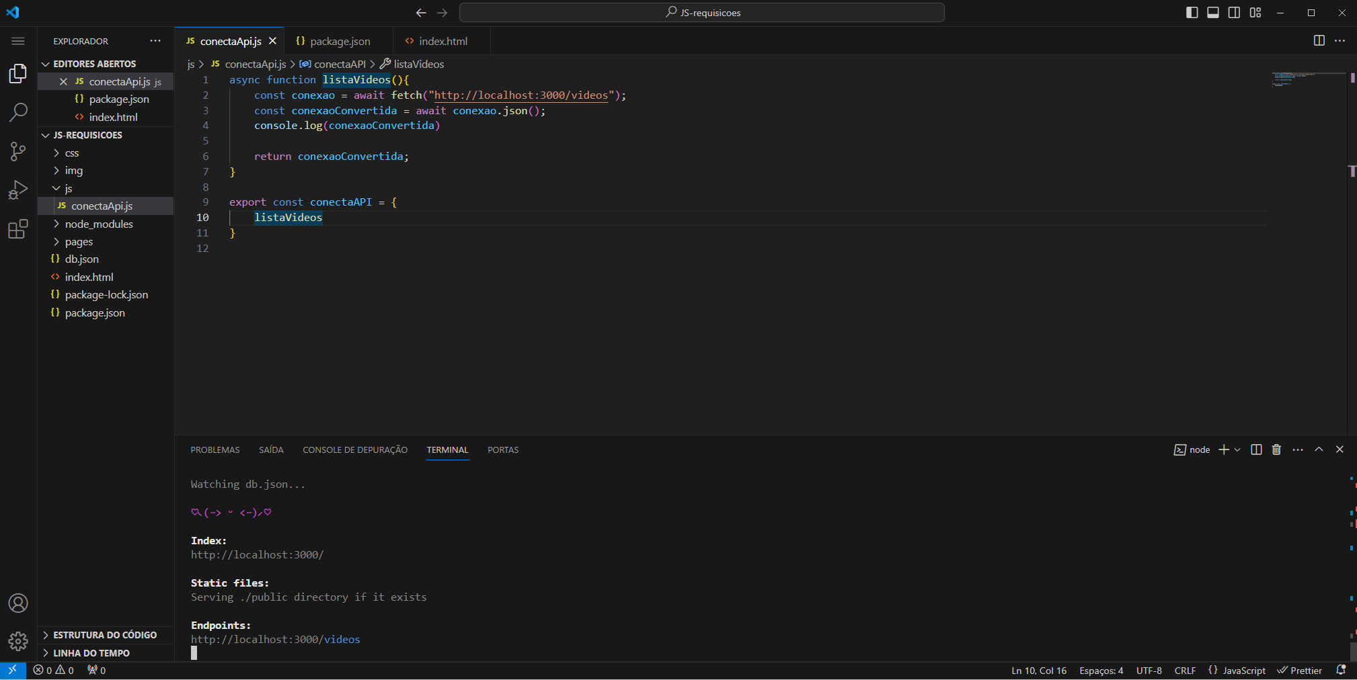Change CRLF end of line sequence

pos(1185,670)
